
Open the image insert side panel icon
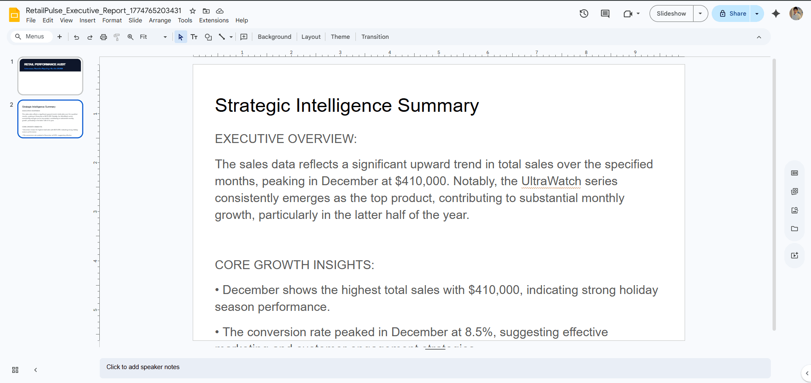(x=795, y=210)
